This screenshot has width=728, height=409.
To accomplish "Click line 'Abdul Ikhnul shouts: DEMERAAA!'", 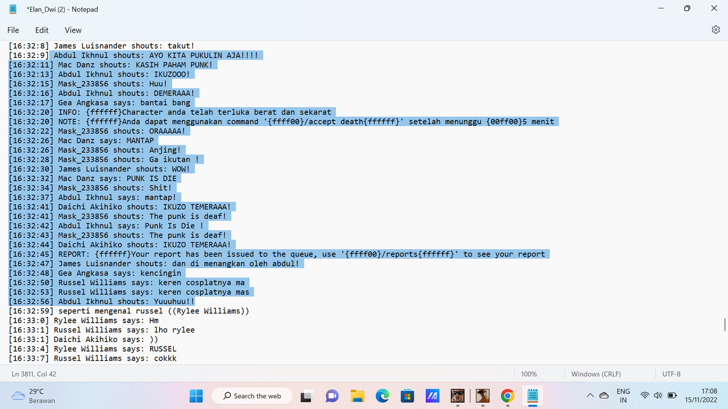I will (x=101, y=93).
